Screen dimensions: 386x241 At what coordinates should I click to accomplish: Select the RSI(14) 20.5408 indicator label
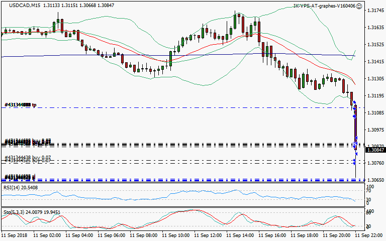tap(21, 188)
